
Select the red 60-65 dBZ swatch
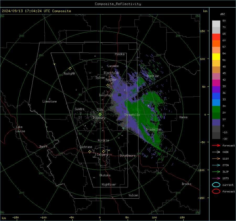[216, 37]
